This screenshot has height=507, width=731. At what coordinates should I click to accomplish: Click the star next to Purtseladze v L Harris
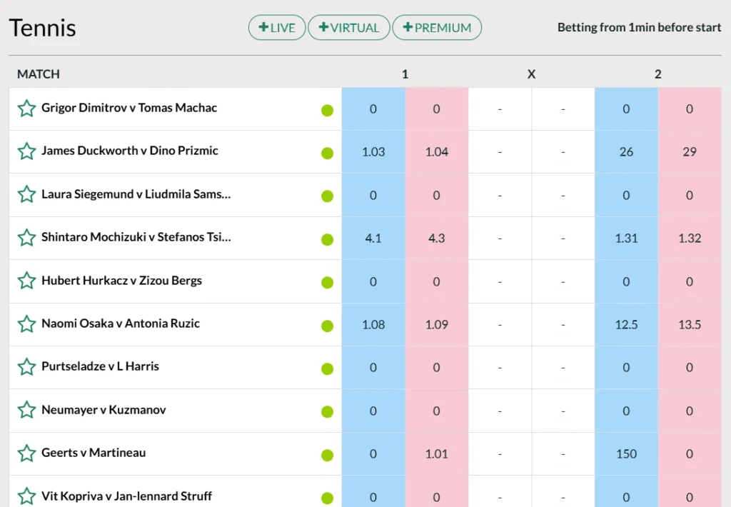tap(26, 367)
